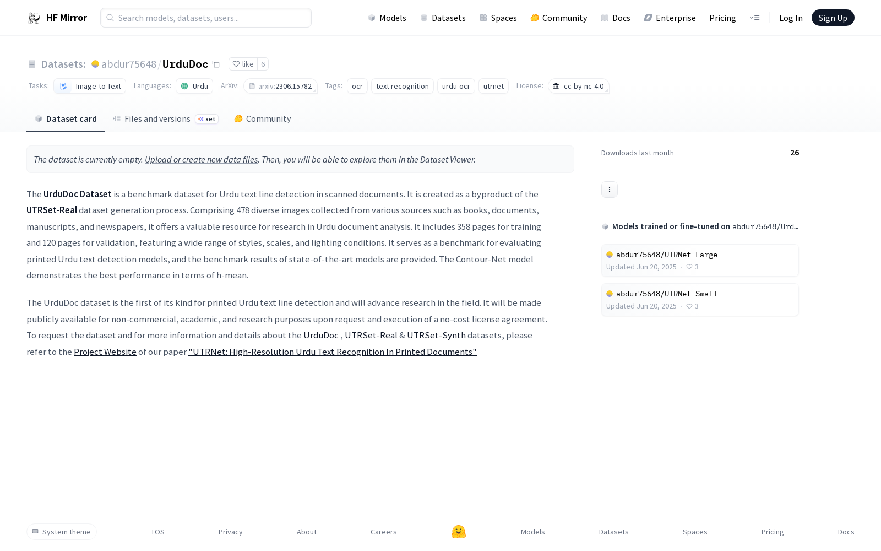This screenshot has width=881, height=551.
Task: Click Datasets in the footer
Action: 614,532
